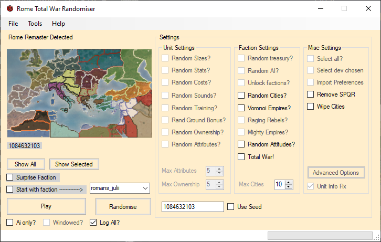Toggle the Surprise Faction checkbox

pyautogui.click(x=10, y=177)
